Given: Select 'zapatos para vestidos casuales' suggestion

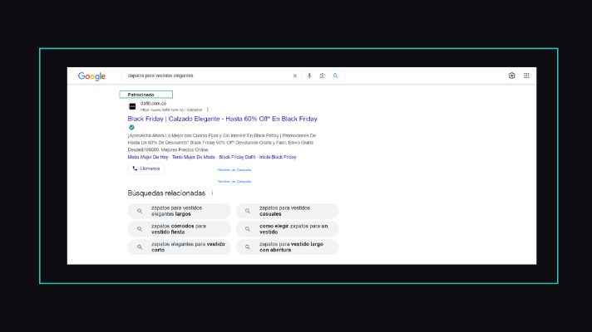Looking at the screenshot, I should (288, 211).
